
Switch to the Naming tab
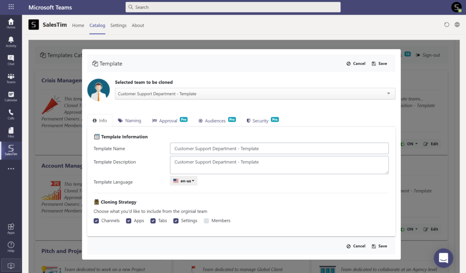click(129, 120)
